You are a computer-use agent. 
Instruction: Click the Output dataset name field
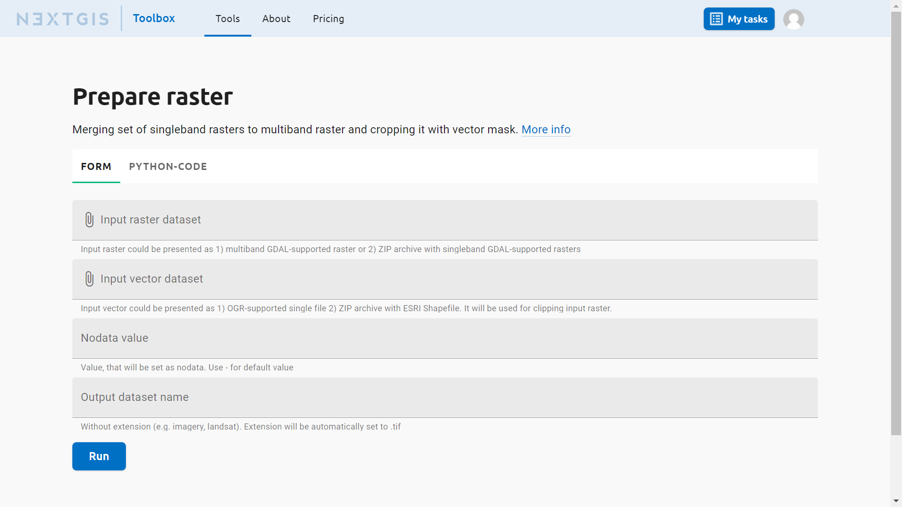(x=329, y=397)
